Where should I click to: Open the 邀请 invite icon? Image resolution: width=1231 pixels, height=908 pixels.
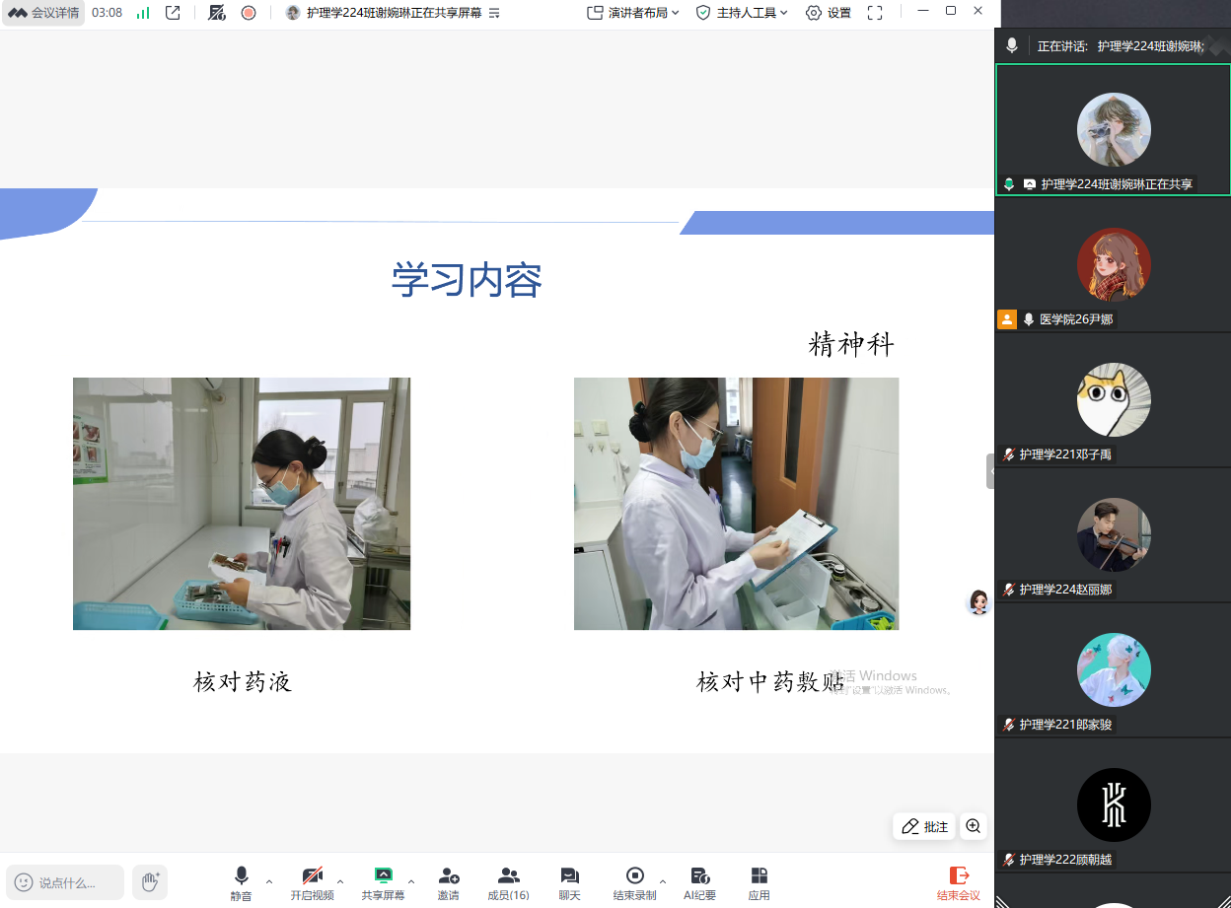point(448,882)
